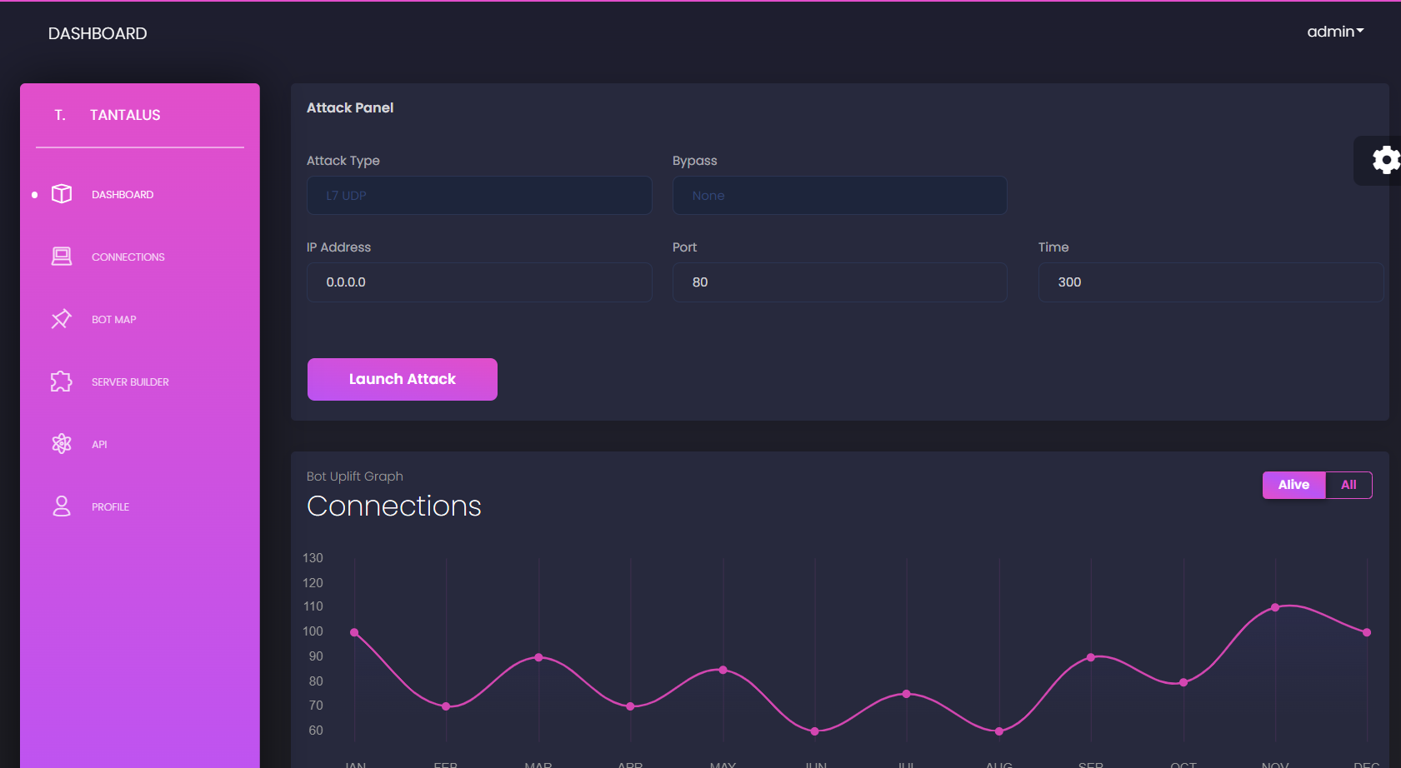Open Profile via the person icon
This screenshot has height=768, width=1401.
click(62, 506)
